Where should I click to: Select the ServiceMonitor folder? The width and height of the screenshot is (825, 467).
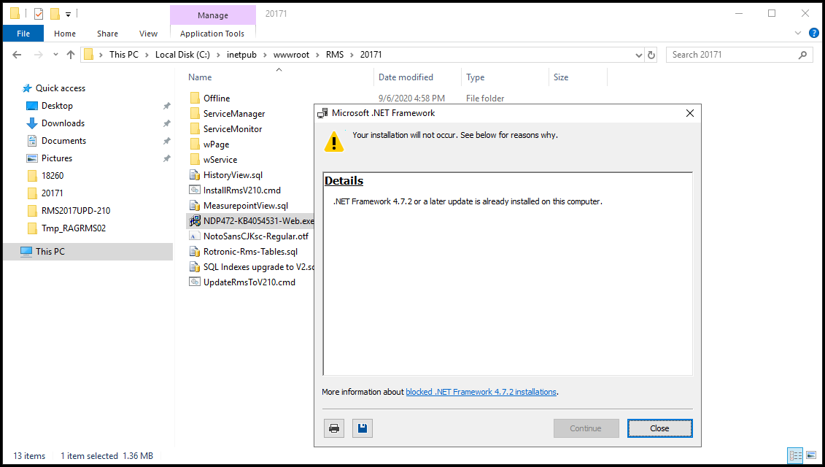pyautogui.click(x=233, y=129)
